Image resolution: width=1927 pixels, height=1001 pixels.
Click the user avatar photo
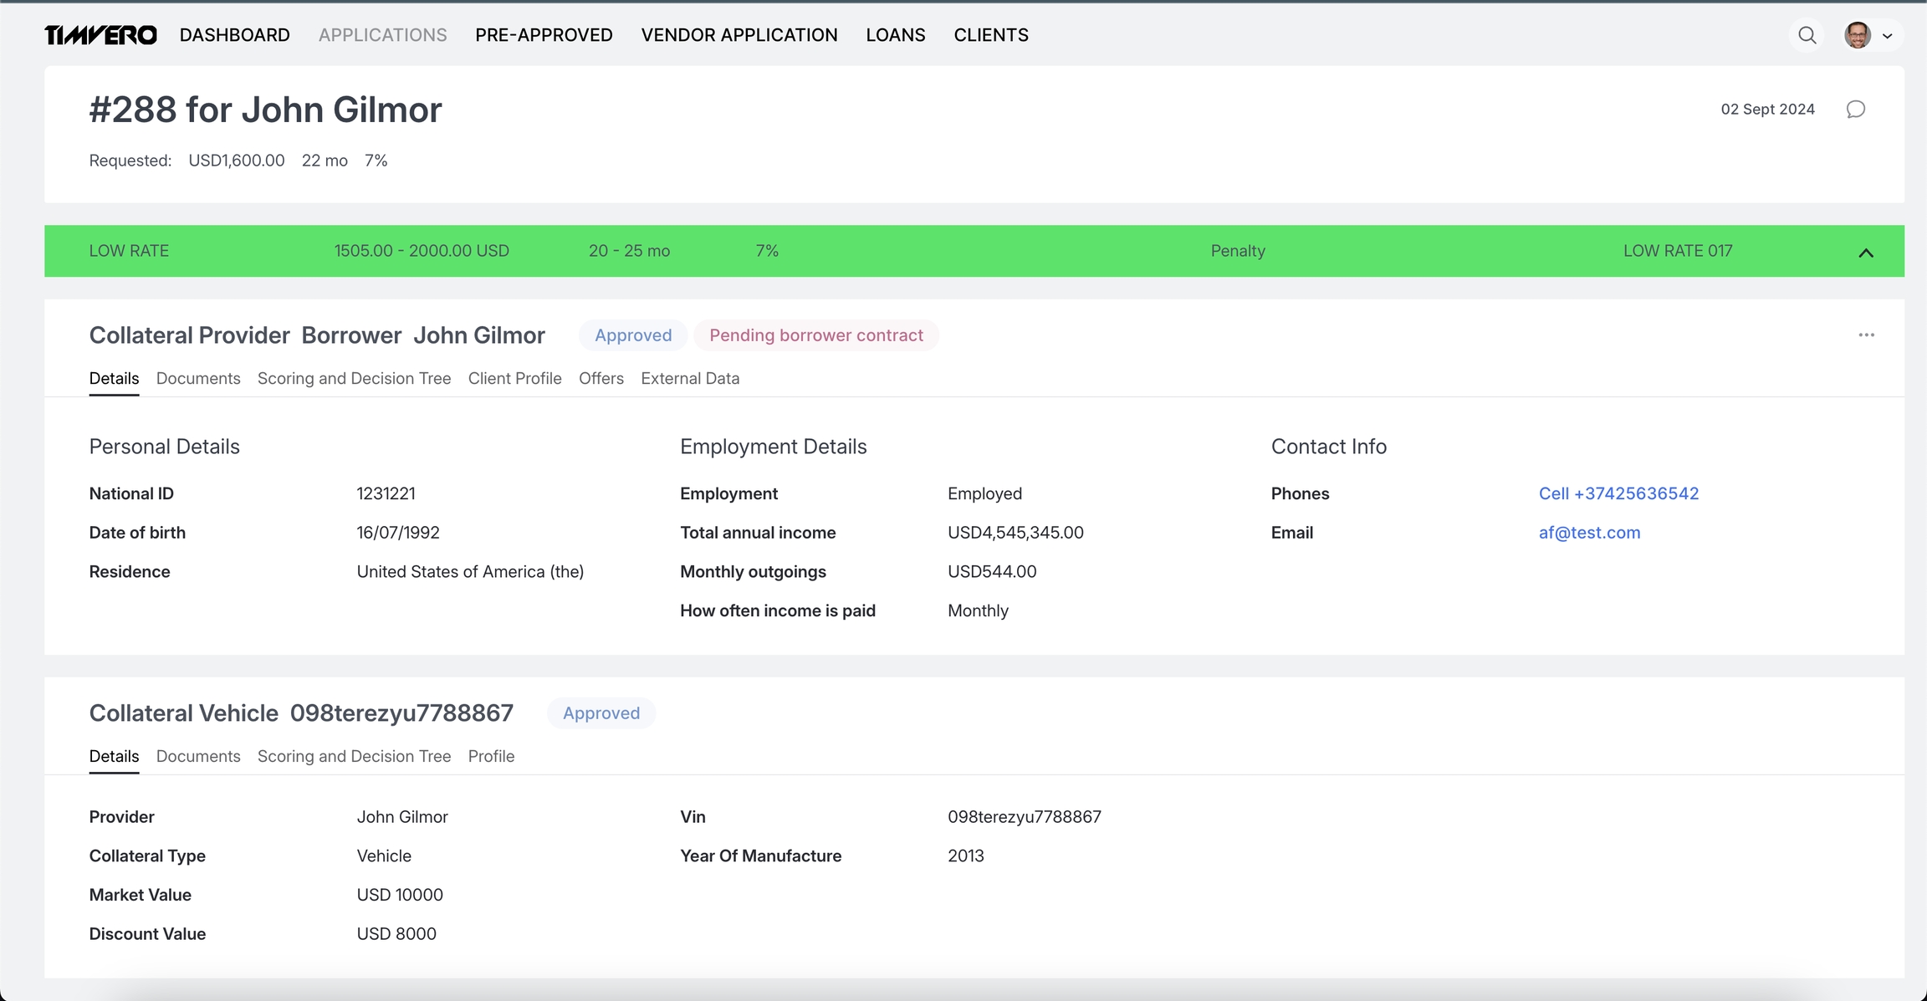click(x=1857, y=35)
